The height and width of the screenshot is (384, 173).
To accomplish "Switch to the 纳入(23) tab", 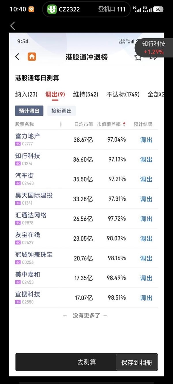I will click(x=26, y=94).
